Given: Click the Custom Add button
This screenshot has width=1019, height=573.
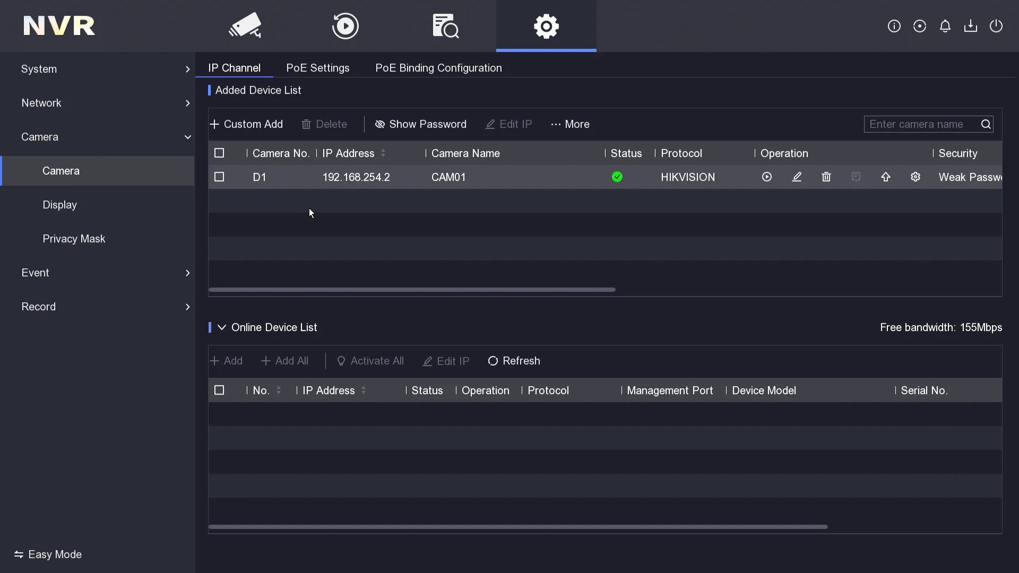Looking at the screenshot, I should [x=246, y=124].
